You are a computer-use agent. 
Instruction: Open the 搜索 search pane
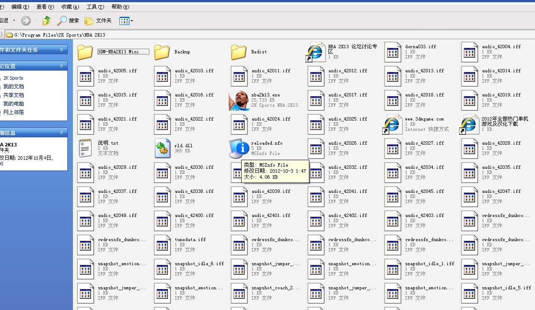coord(68,20)
